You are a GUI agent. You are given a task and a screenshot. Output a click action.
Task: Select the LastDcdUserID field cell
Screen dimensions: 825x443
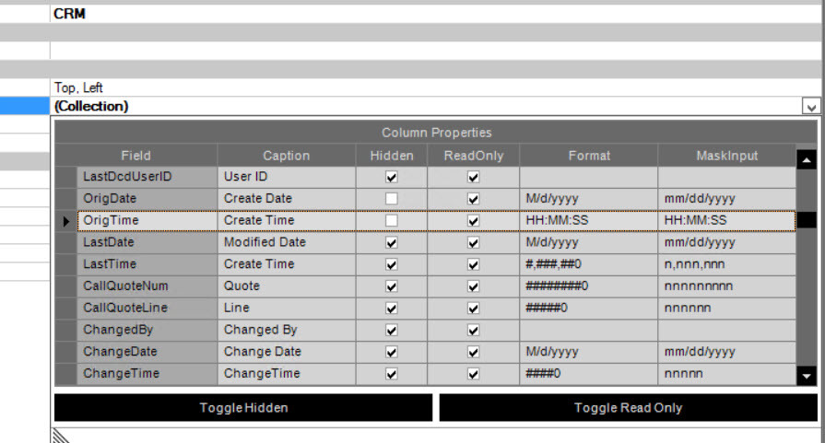coord(147,177)
